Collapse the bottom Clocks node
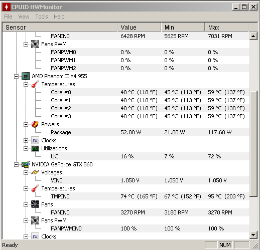Viewport: 260px width, 250px height. pos(26,236)
